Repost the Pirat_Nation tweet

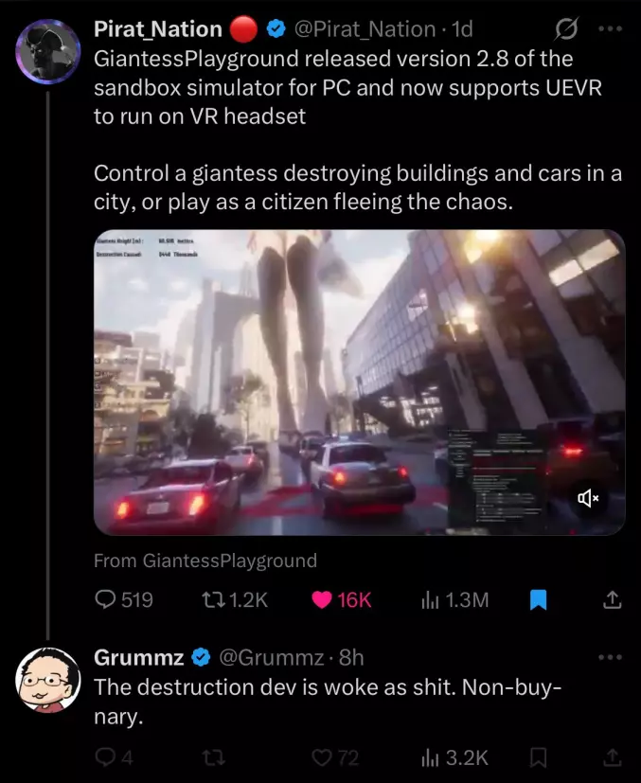(235, 599)
